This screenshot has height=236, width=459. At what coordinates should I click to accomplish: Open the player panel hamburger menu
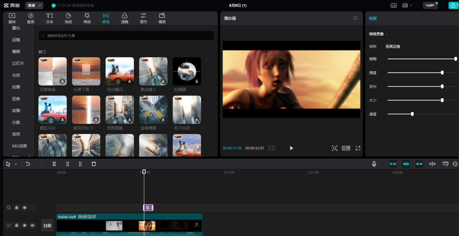coord(355,18)
